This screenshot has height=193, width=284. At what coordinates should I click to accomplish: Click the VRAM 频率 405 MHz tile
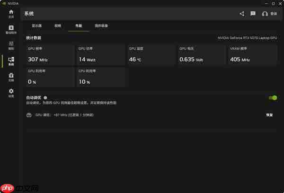pyautogui.click(x=252, y=55)
